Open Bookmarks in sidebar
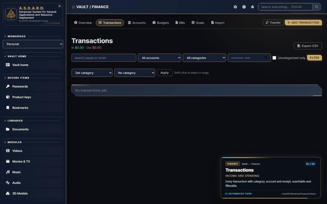This screenshot has height=204, width=327. click(33, 108)
